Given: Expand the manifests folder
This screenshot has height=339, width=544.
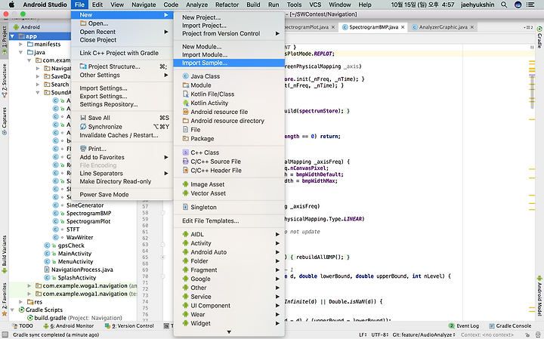Looking at the screenshot, I should (21, 45).
